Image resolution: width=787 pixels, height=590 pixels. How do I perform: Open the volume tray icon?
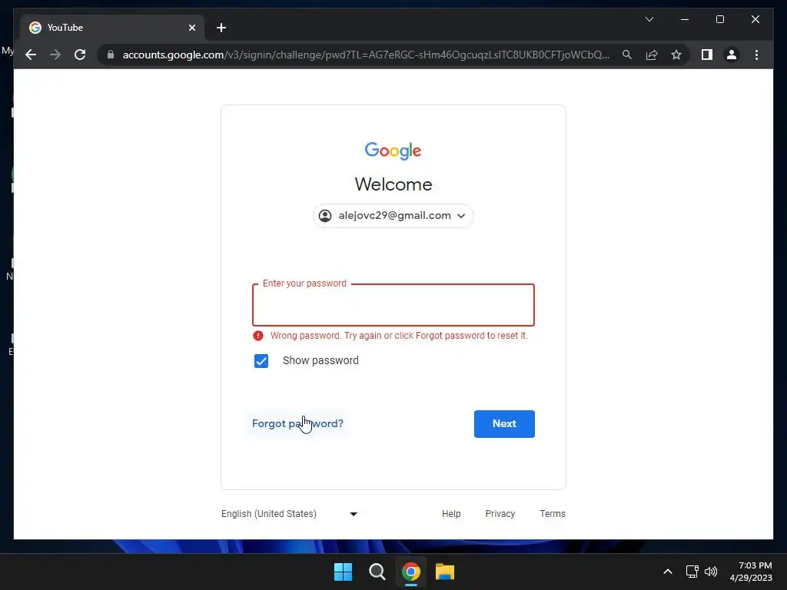tap(711, 572)
